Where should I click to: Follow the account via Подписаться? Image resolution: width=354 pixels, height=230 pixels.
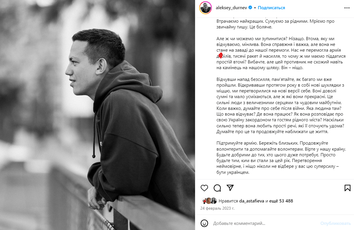point(271,8)
